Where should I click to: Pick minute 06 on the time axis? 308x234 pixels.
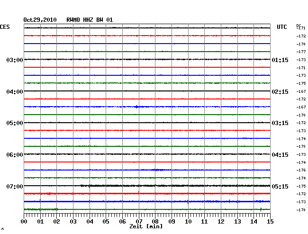click(x=122, y=221)
